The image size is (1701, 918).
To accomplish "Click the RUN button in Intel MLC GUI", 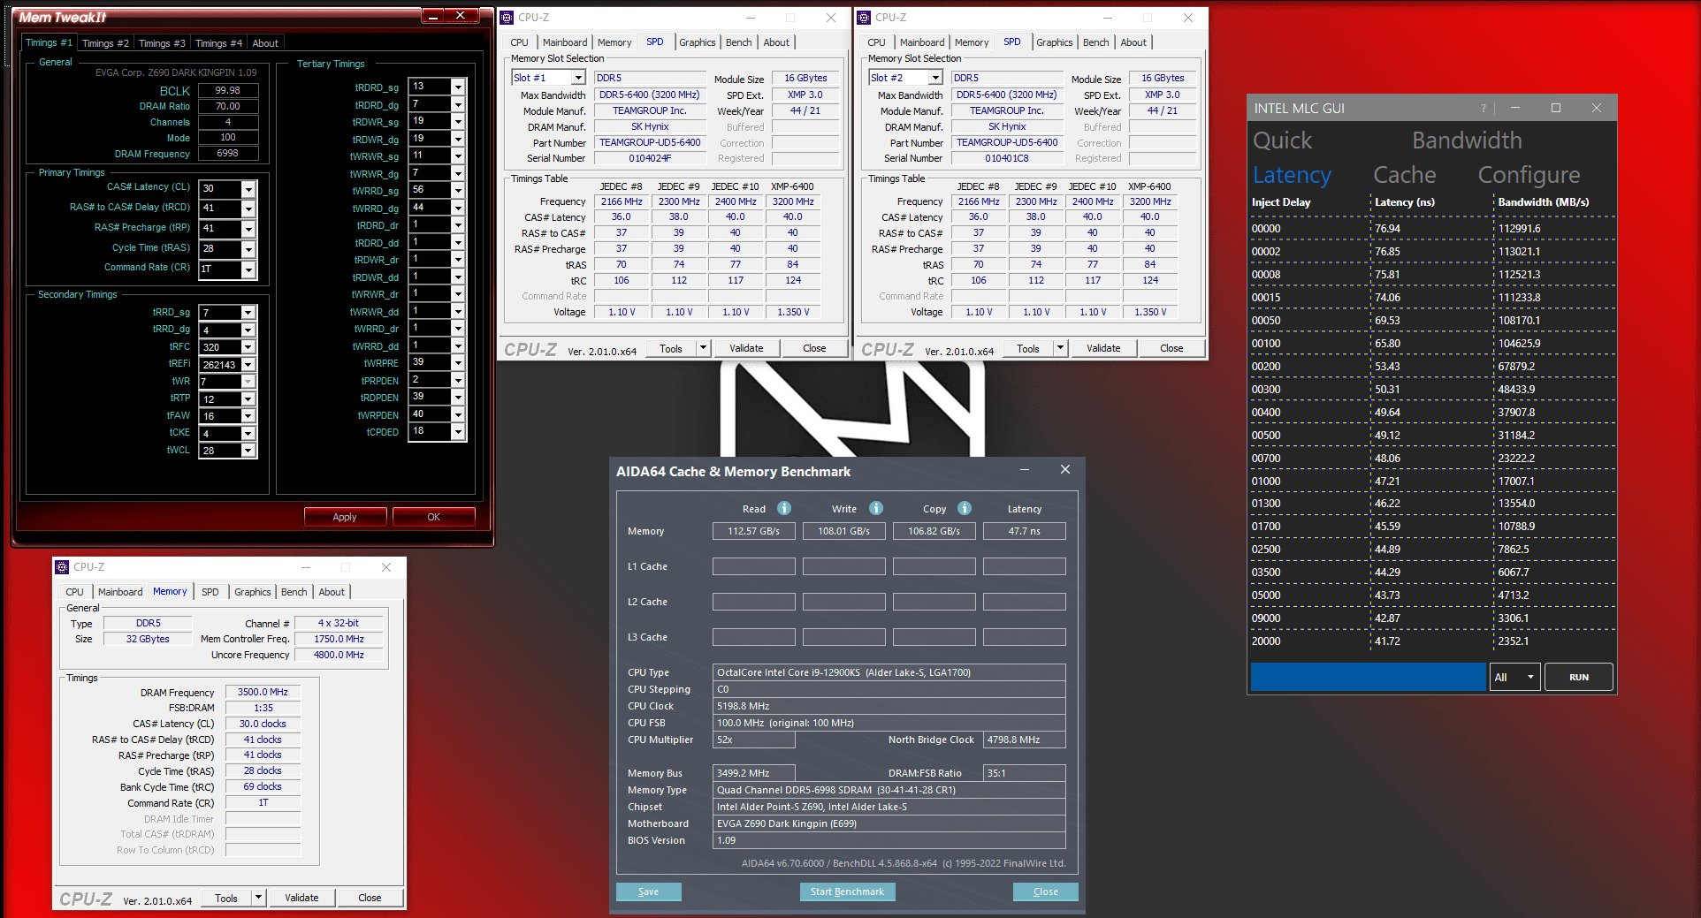I will pyautogui.click(x=1579, y=678).
